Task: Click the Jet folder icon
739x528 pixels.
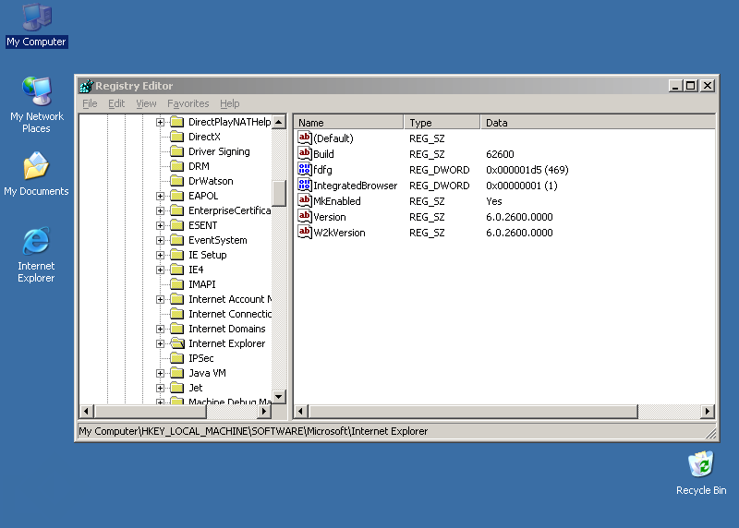Action: [x=176, y=388]
